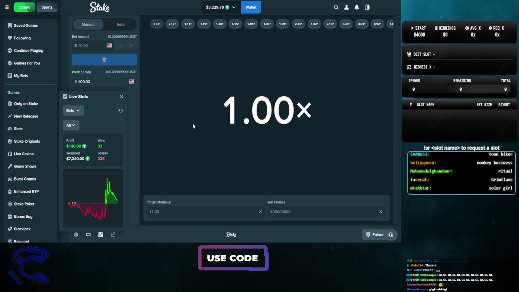
Task: Switch to Manual betting tab
Action: [88, 24]
